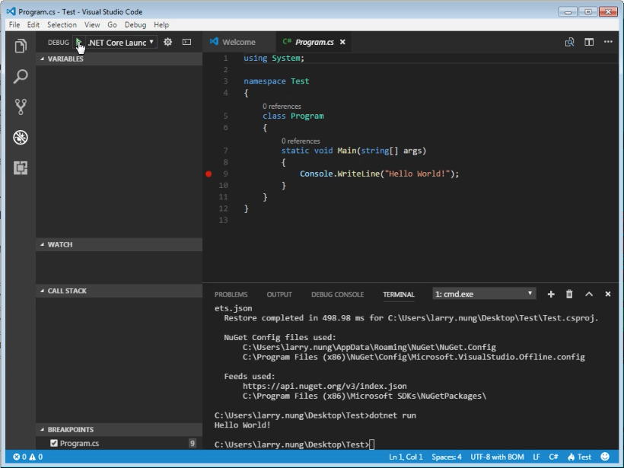Open the editor More Actions ellipsis
Screen dimensions: 624x468
pyautogui.click(x=608, y=42)
